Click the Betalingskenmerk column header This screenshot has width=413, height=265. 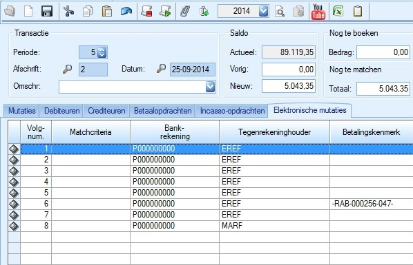tap(371, 132)
